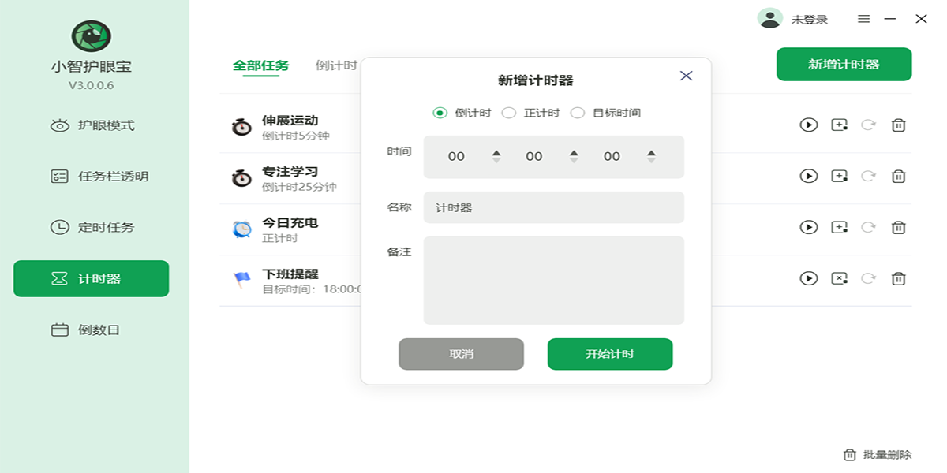Click the 下班提醒 task name
The height and width of the screenshot is (473, 947).
click(x=290, y=274)
